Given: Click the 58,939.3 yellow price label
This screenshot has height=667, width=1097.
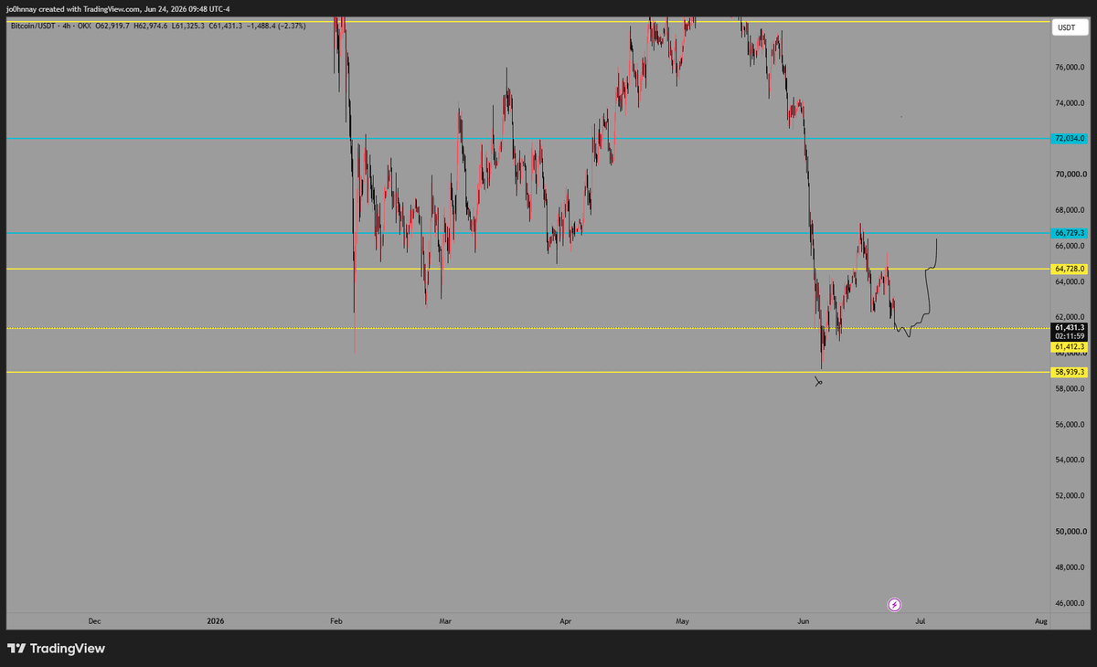Looking at the screenshot, I should point(1069,373).
